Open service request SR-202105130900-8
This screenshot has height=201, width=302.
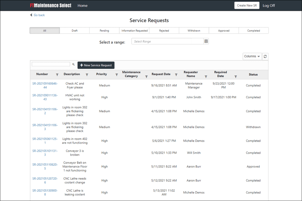(45, 192)
